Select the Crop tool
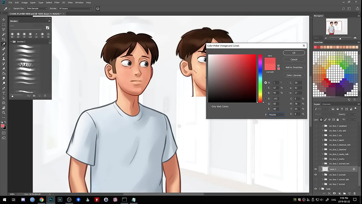The height and width of the screenshot is (204, 362). pos(4,39)
